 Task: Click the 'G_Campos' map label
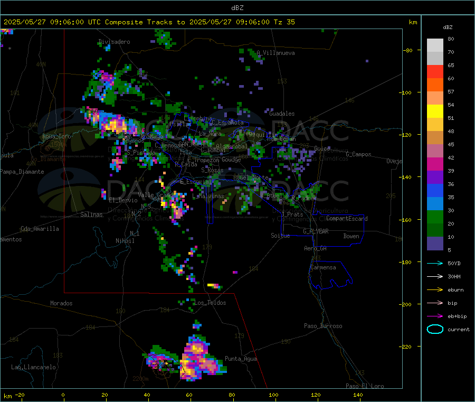[x=358, y=154]
